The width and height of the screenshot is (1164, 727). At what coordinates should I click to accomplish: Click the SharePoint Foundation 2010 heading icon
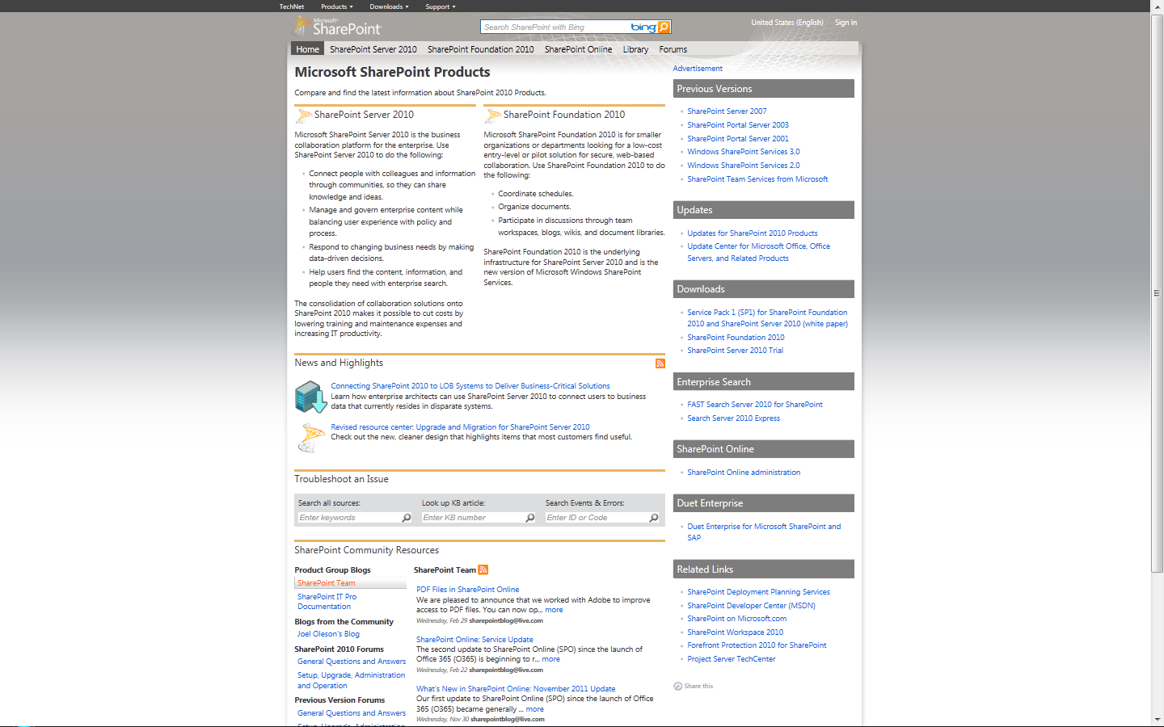493,116
